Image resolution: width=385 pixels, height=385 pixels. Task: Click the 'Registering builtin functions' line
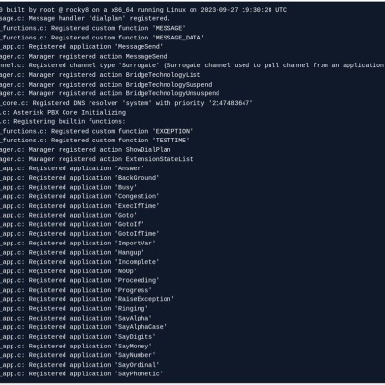[63, 121]
